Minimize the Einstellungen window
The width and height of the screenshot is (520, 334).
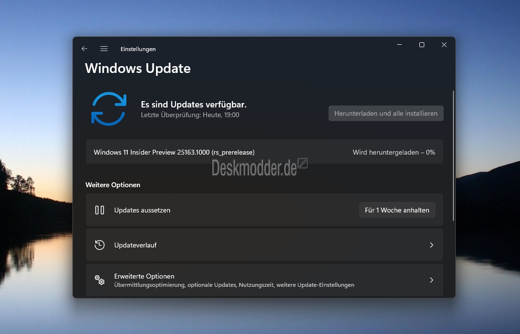[x=399, y=45]
